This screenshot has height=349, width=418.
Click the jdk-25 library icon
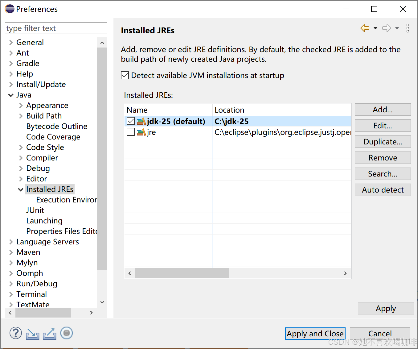coord(141,122)
